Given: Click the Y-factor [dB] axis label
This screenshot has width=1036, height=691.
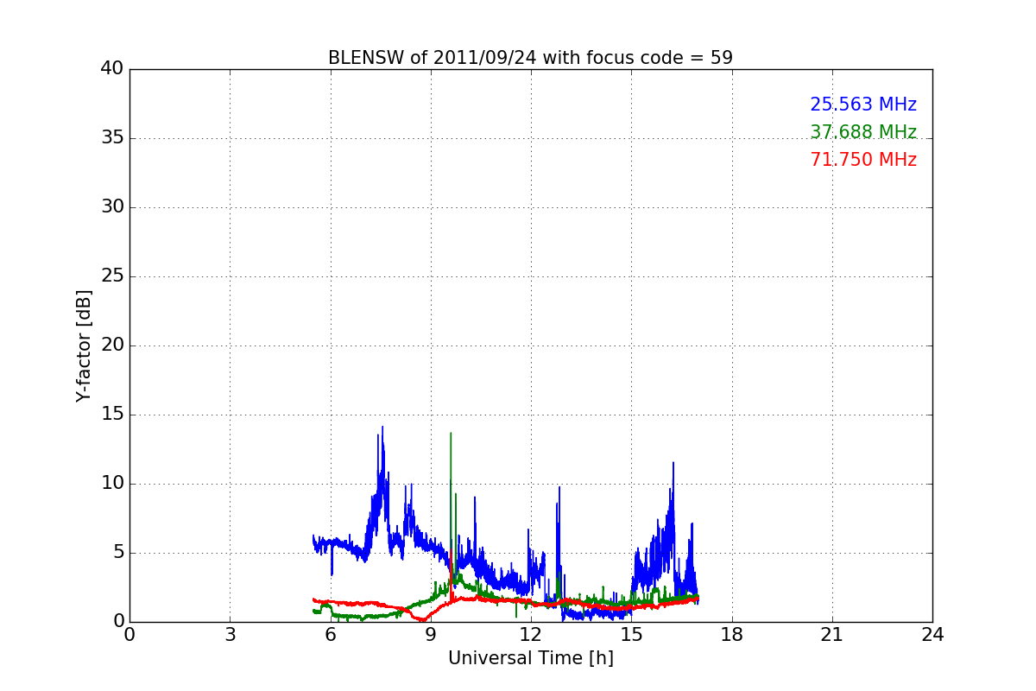Looking at the screenshot, I should tap(84, 345).
